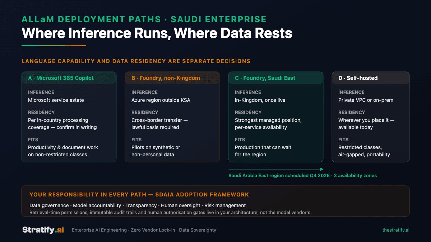Image resolution: width=431 pixels, height=242 pixels.
Task: Click 'Restricted classes, air-gapped, portability' text
Action: (x=364, y=151)
